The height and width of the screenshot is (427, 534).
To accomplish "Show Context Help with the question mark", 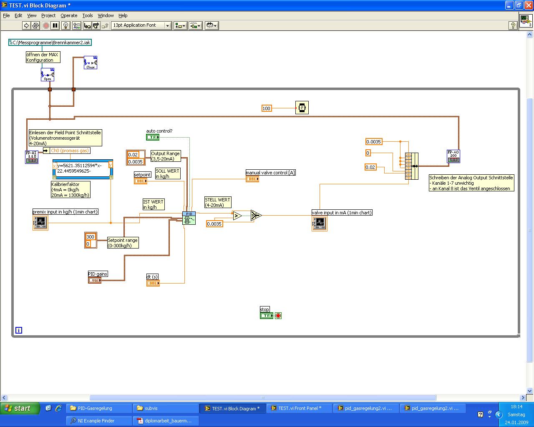I will coord(513,25).
